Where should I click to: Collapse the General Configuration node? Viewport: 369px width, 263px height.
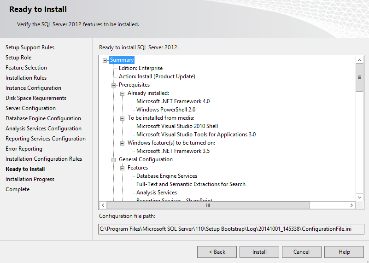pyautogui.click(x=114, y=159)
